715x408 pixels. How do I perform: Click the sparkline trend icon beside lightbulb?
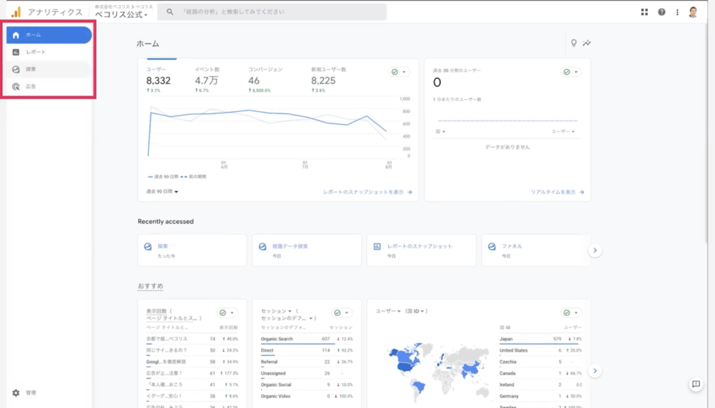[587, 43]
